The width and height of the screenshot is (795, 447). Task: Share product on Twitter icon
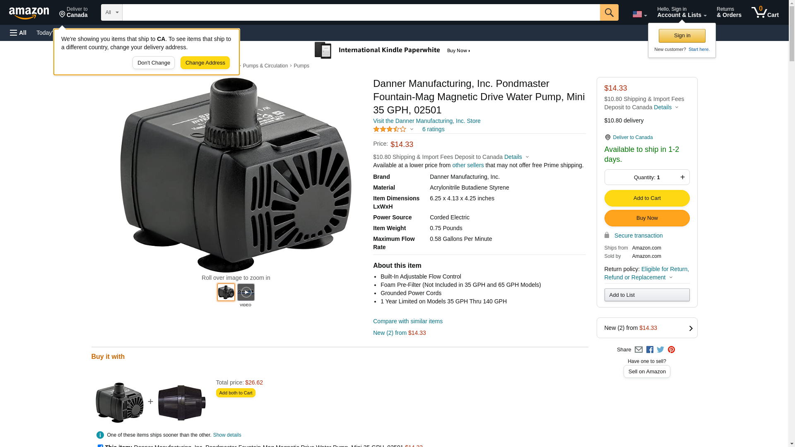coord(660,350)
